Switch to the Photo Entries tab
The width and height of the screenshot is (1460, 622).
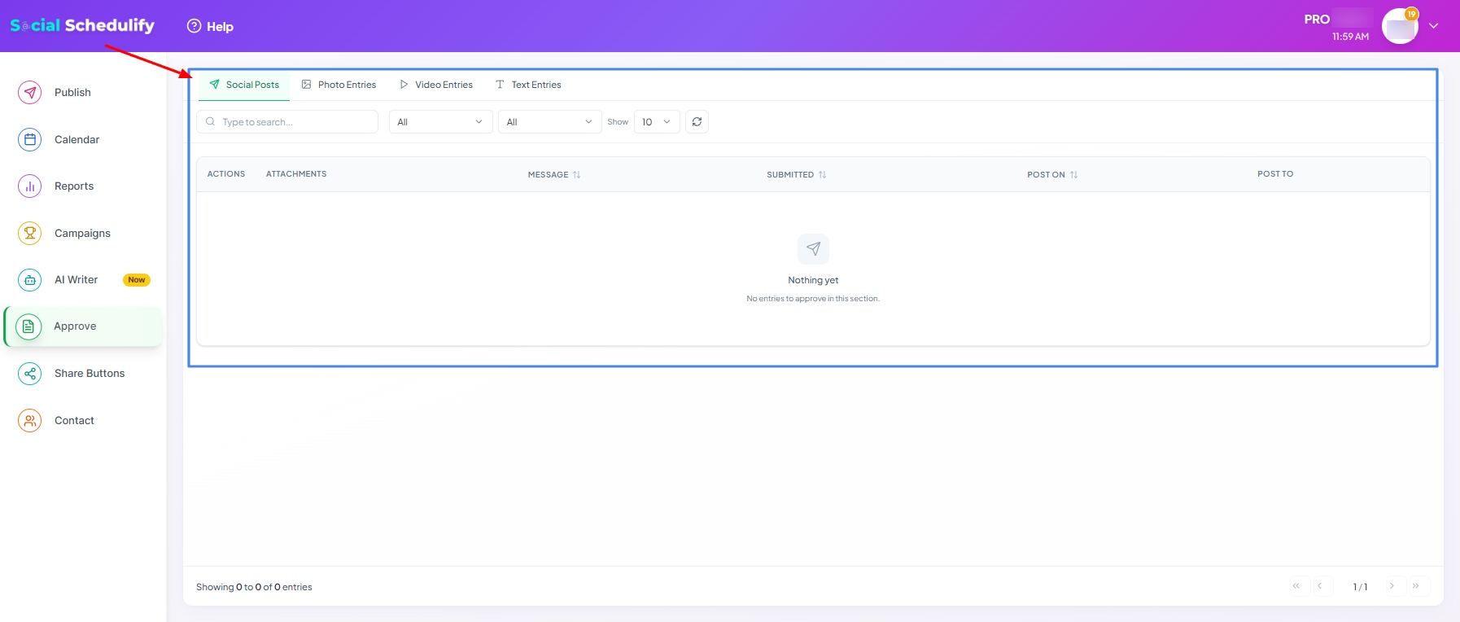pos(339,85)
